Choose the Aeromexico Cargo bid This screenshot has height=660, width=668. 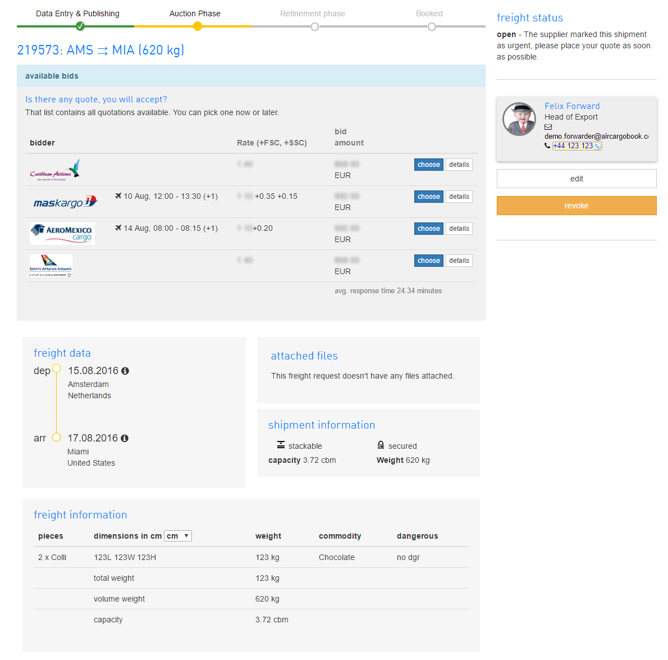click(x=429, y=229)
